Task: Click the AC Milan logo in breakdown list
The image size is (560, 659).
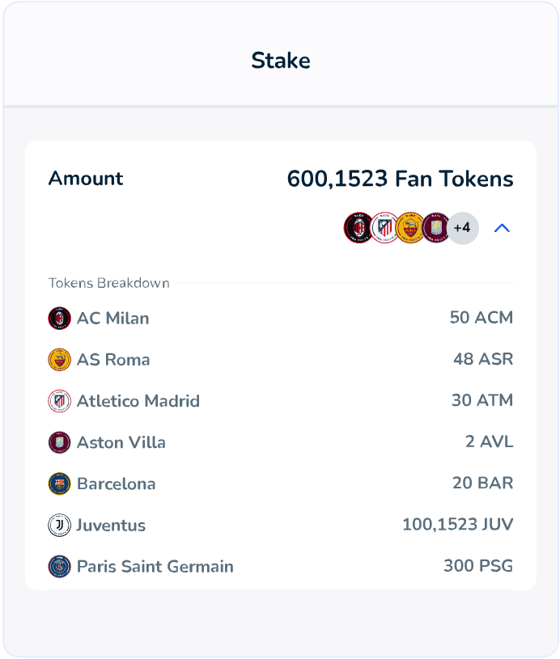Action: [x=60, y=318]
